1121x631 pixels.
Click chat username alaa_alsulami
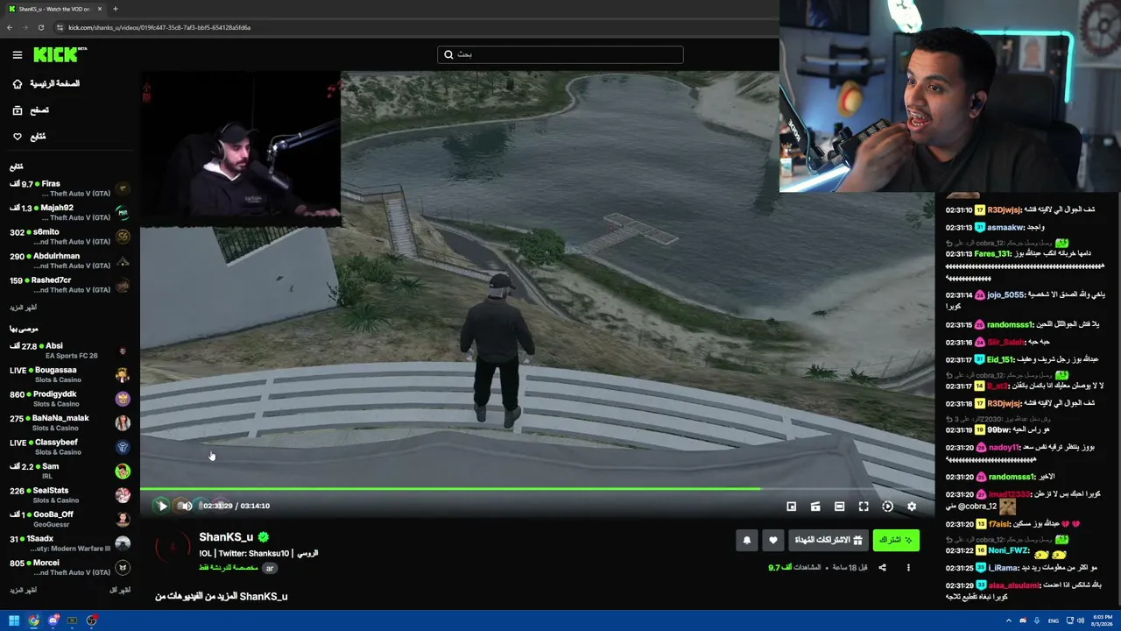[x=1013, y=585]
